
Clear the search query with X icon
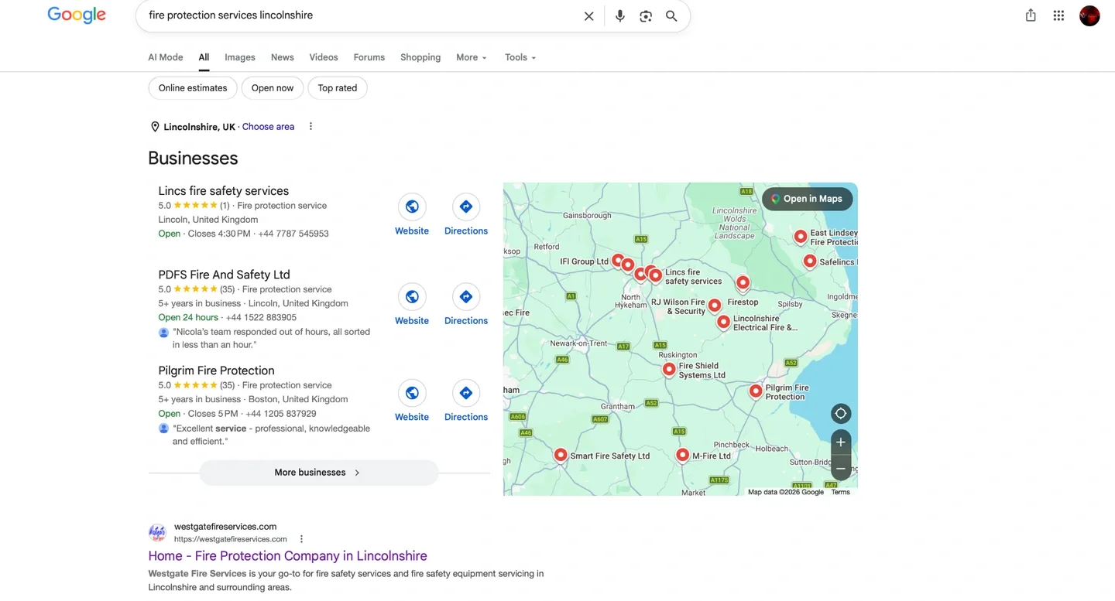588,16
